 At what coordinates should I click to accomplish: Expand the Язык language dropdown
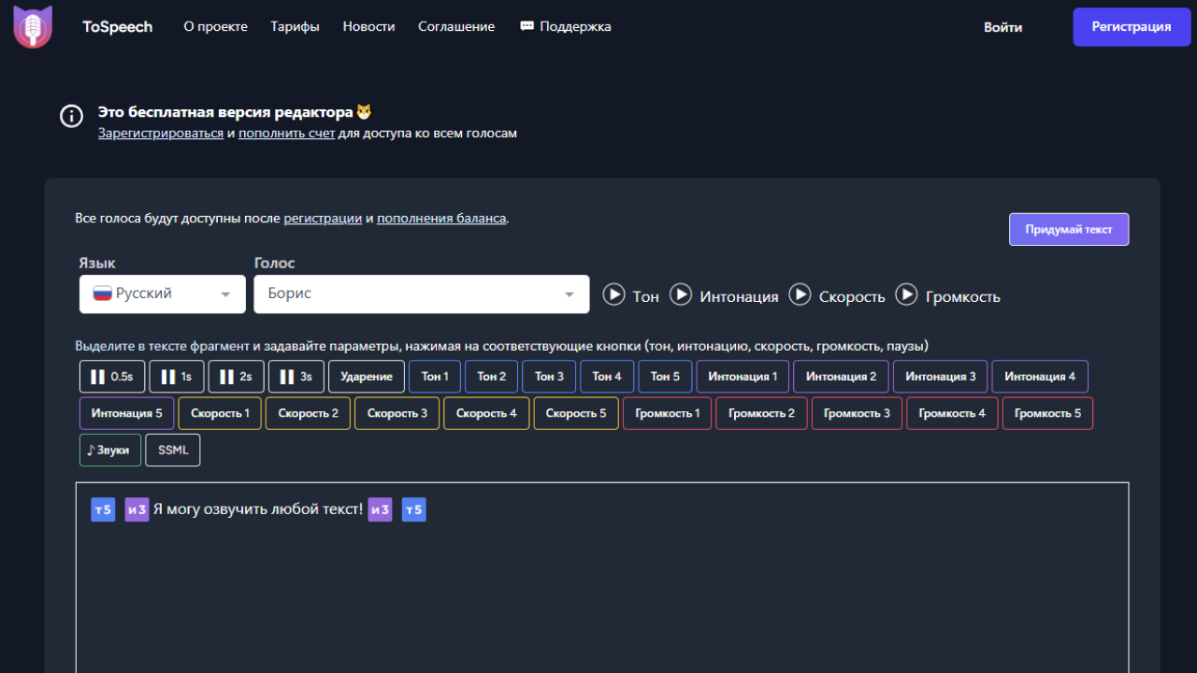pyautogui.click(x=163, y=294)
